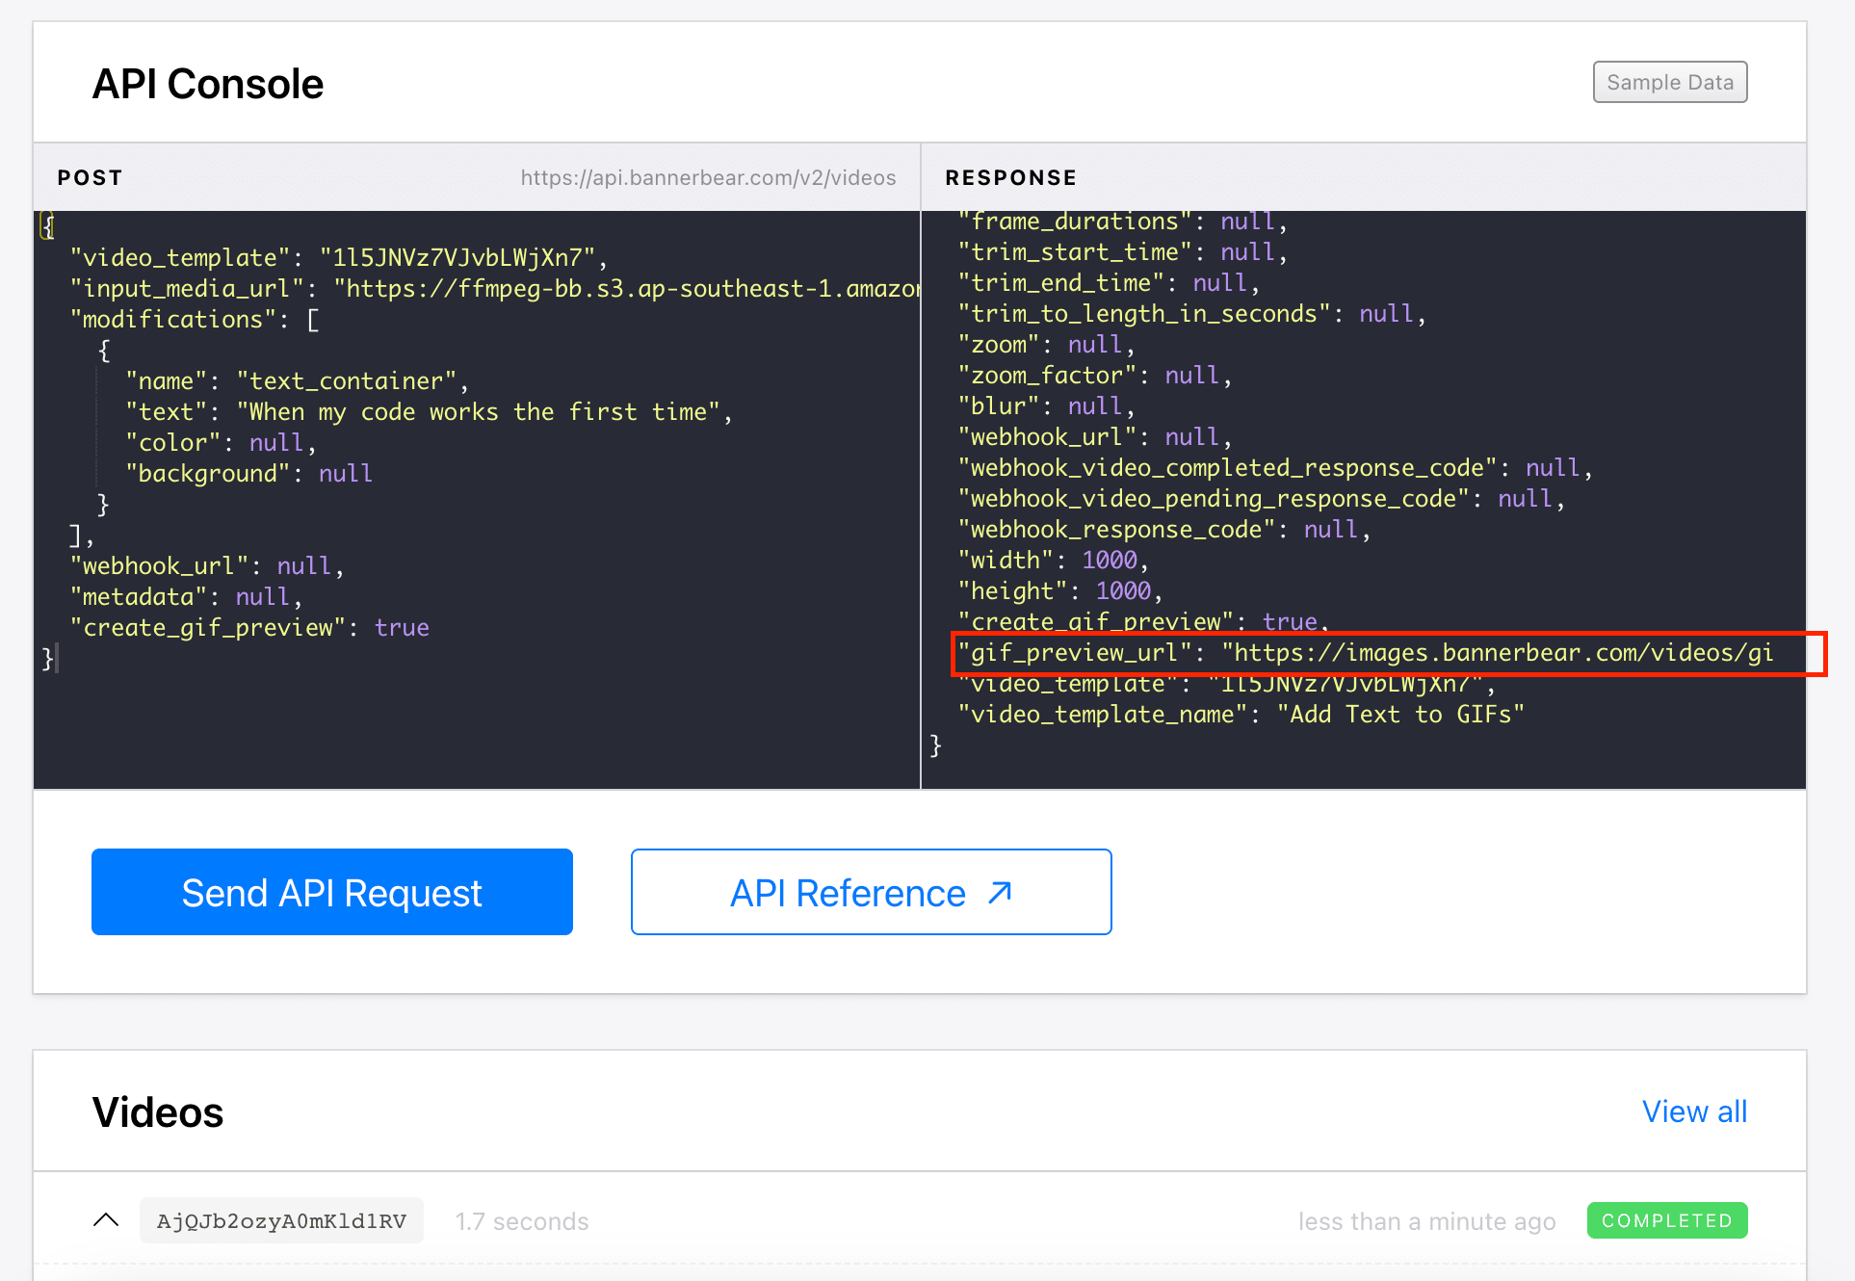
Task: Click View all in Videos section
Action: point(1694,1111)
